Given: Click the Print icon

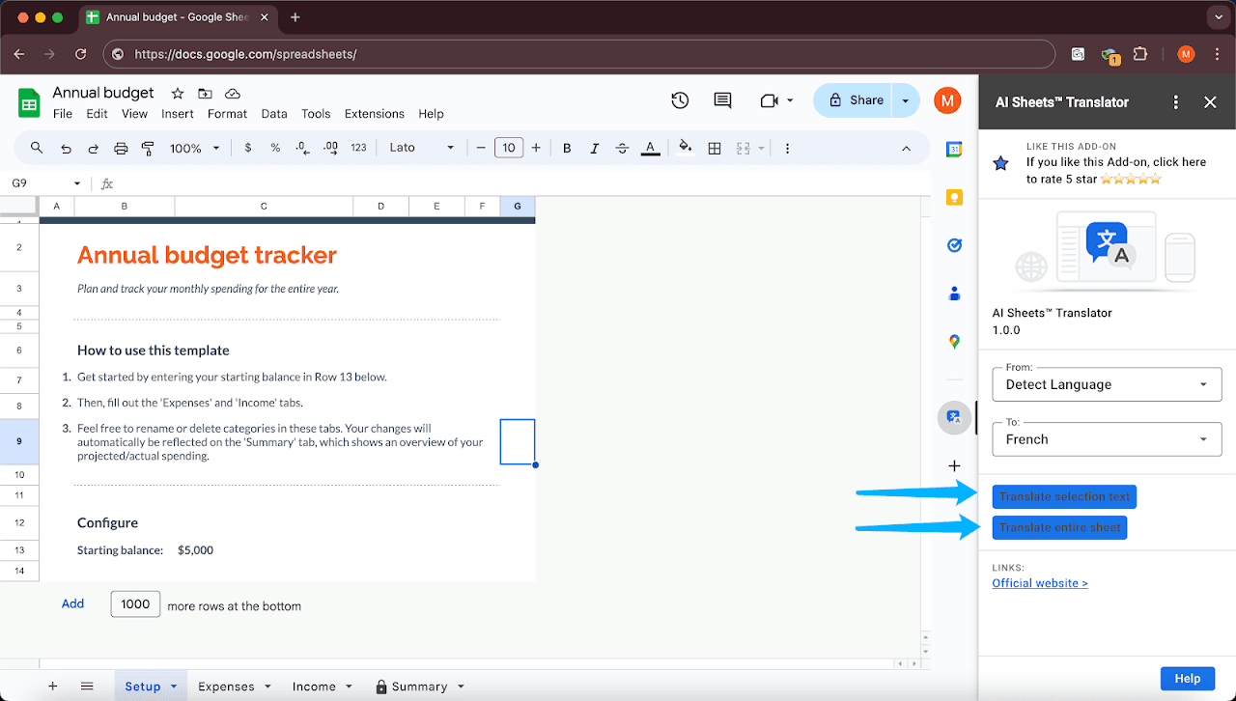Looking at the screenshot, I should coord(121,148).
